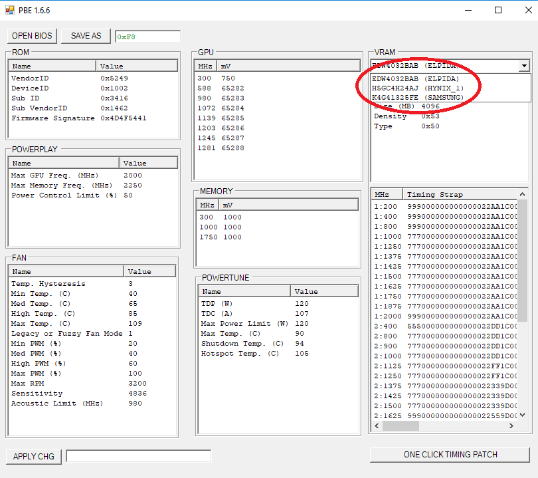Click the APPLY CHG button
Viewport: 538px width, 478px height.
(33, 456)
